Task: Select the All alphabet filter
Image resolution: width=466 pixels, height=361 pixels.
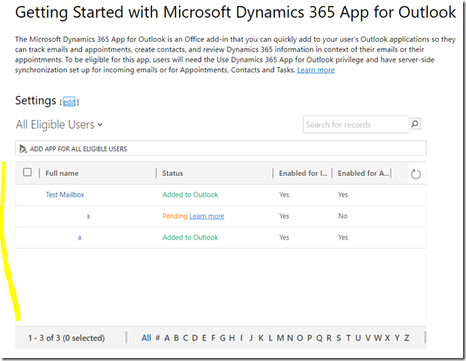Action: tap(146, 338)
